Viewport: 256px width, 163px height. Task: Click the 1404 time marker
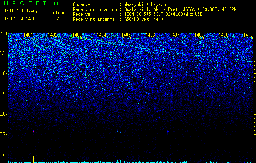tap(102, 35)
